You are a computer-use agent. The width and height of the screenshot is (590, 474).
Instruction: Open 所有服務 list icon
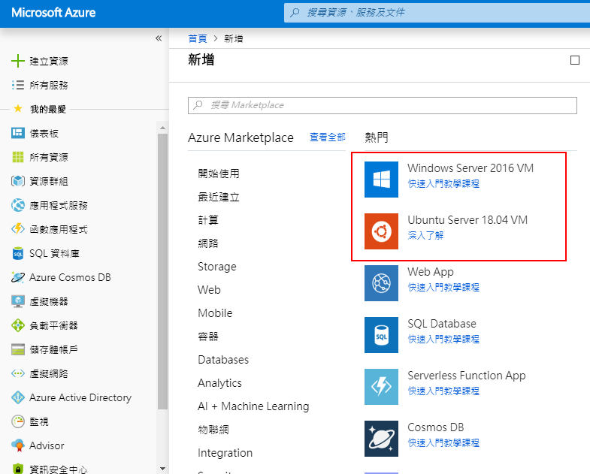(x=18, y=85)
